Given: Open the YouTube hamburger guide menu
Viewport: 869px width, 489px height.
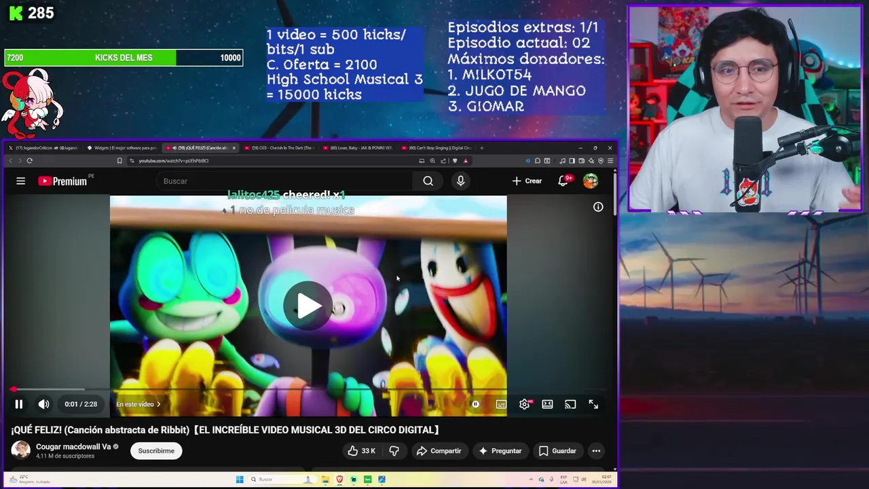Looking at the screenshot, I should (21, 181).
